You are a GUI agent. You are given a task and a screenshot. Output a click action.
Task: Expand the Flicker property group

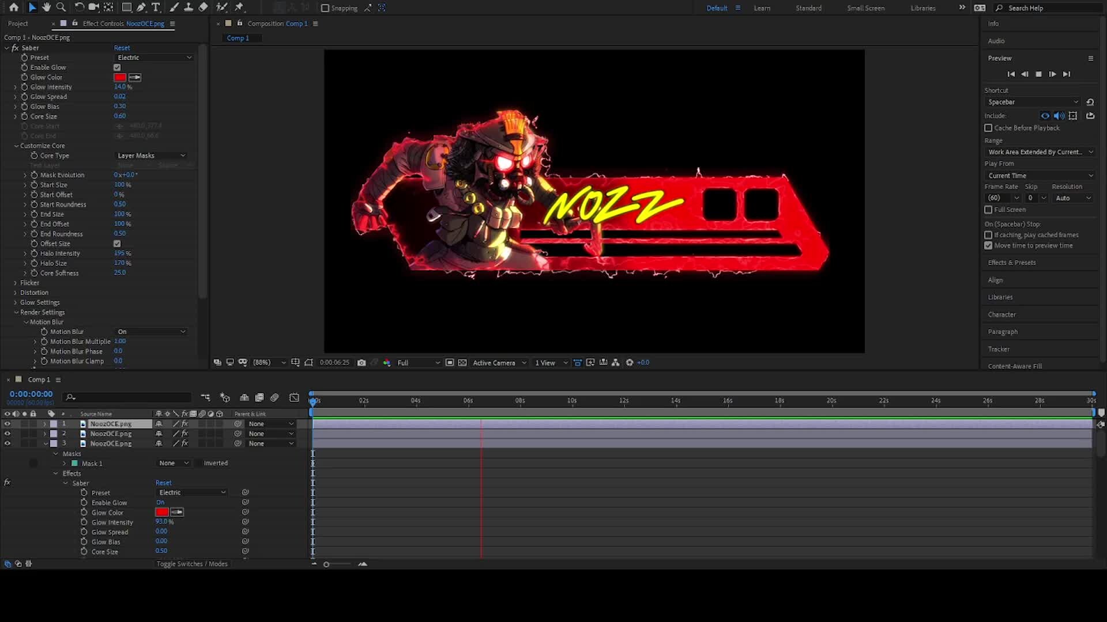pyautogui.click(x=16, y=283)
